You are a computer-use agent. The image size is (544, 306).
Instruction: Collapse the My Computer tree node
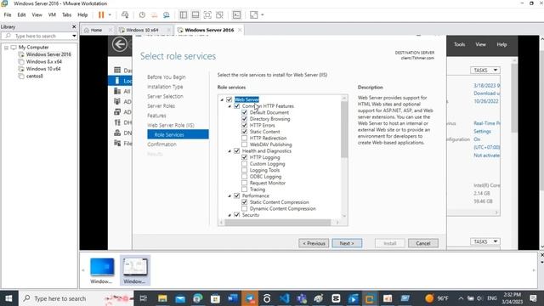click(x=6, y=48)
